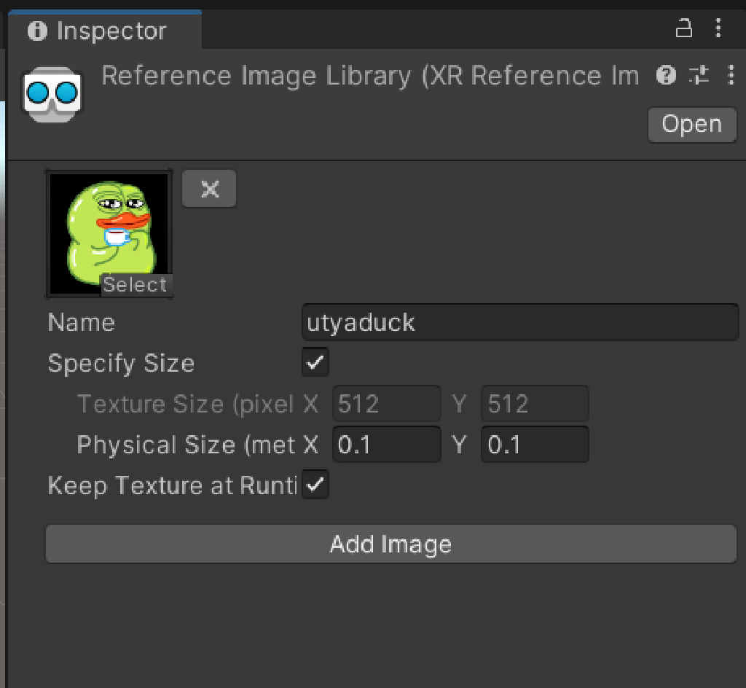Image resolution: width=746 pixels, height=688 pixels.
Task: Focus the Name field containing utyaduck
Action: click(x=520, y=323)
